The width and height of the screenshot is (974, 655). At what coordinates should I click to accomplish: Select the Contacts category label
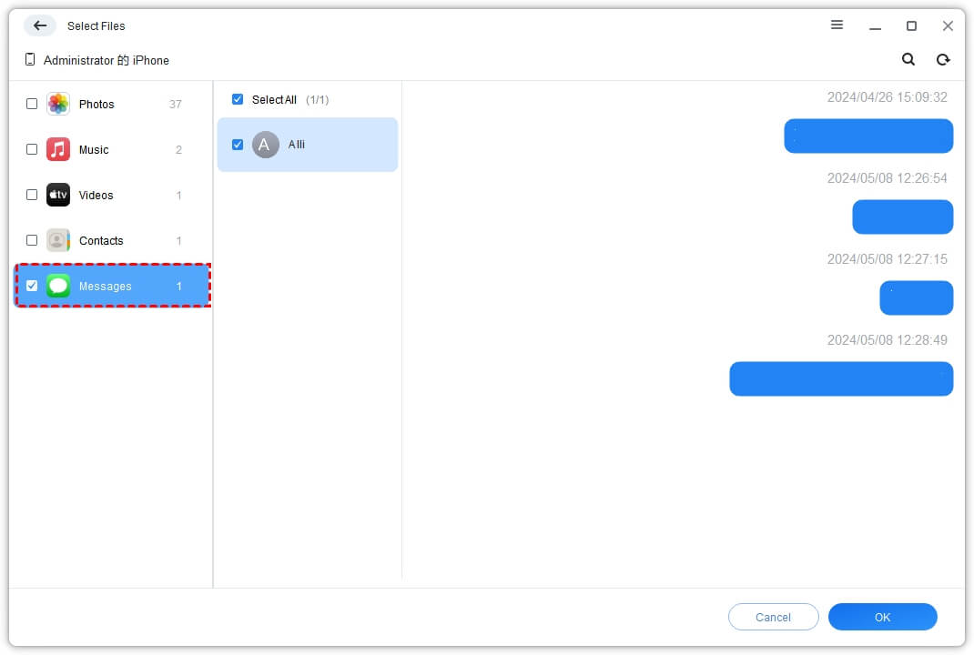tap(101, 240)
